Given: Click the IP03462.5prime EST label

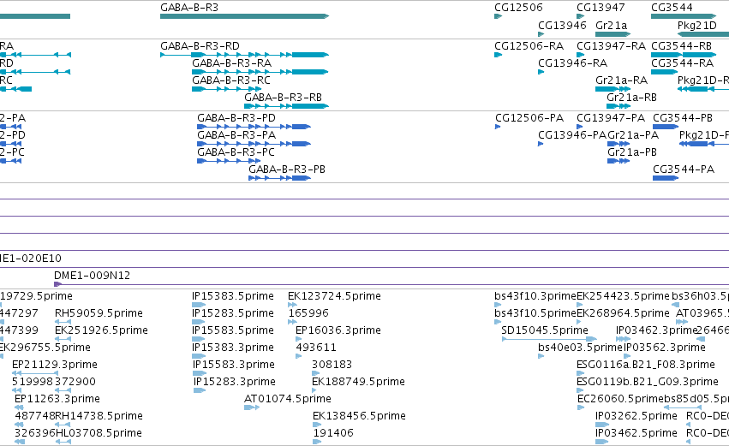Looking at the screenshot, I should coord(636,433).
